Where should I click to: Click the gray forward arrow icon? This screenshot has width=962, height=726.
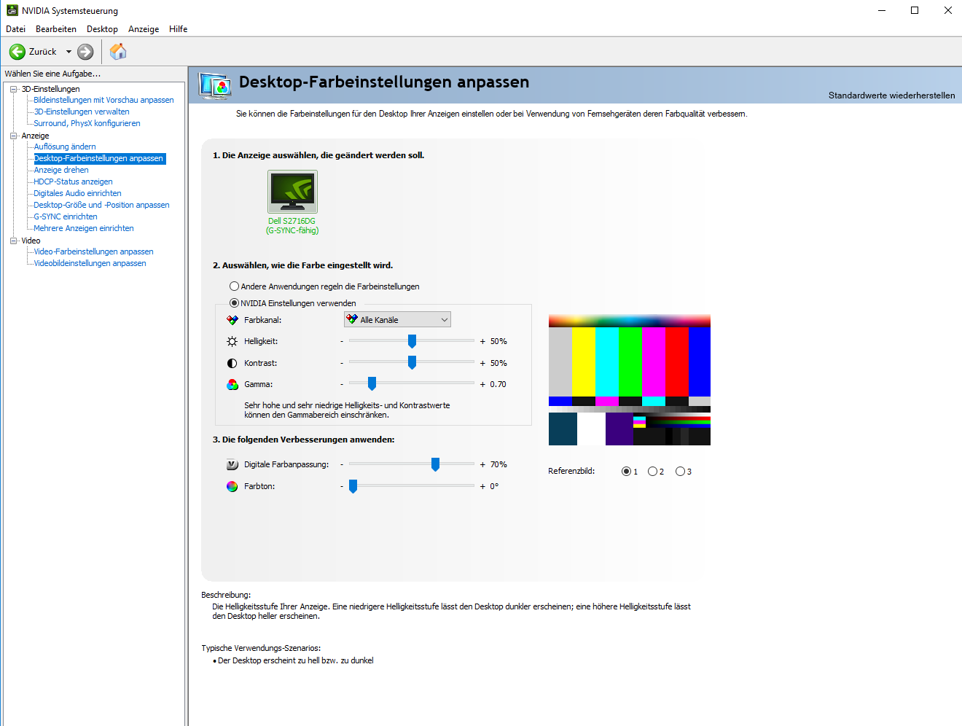point(85,52)
